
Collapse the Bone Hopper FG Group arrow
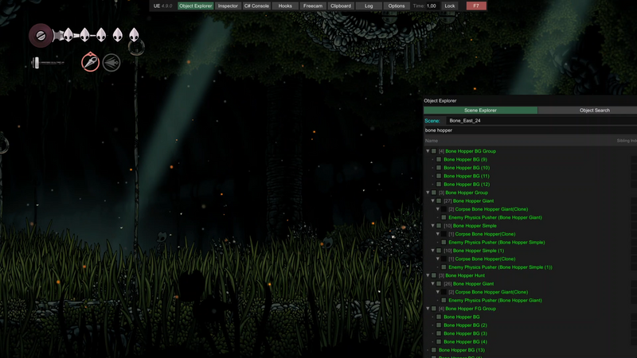tap(428, 309)
